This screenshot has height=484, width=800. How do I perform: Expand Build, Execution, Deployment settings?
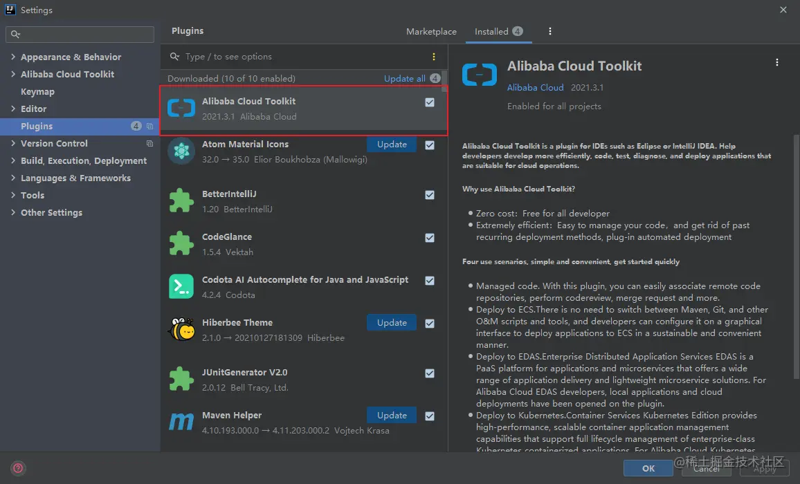12,160
